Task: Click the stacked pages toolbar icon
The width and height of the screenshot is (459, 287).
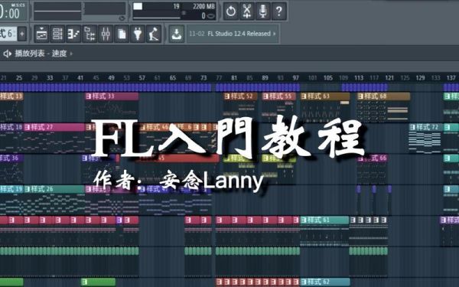Action: click(122, 34)
